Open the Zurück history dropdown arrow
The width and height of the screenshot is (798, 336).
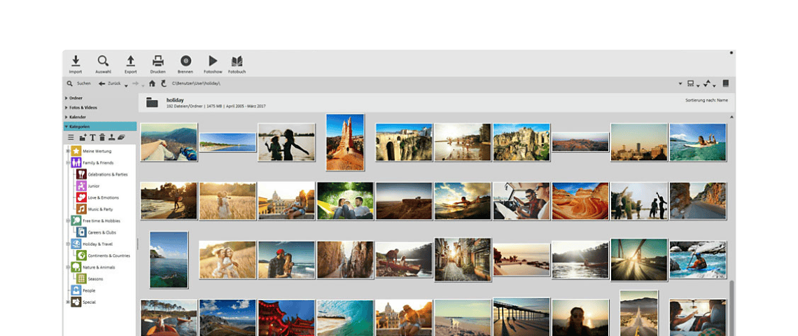pos(126,85)
